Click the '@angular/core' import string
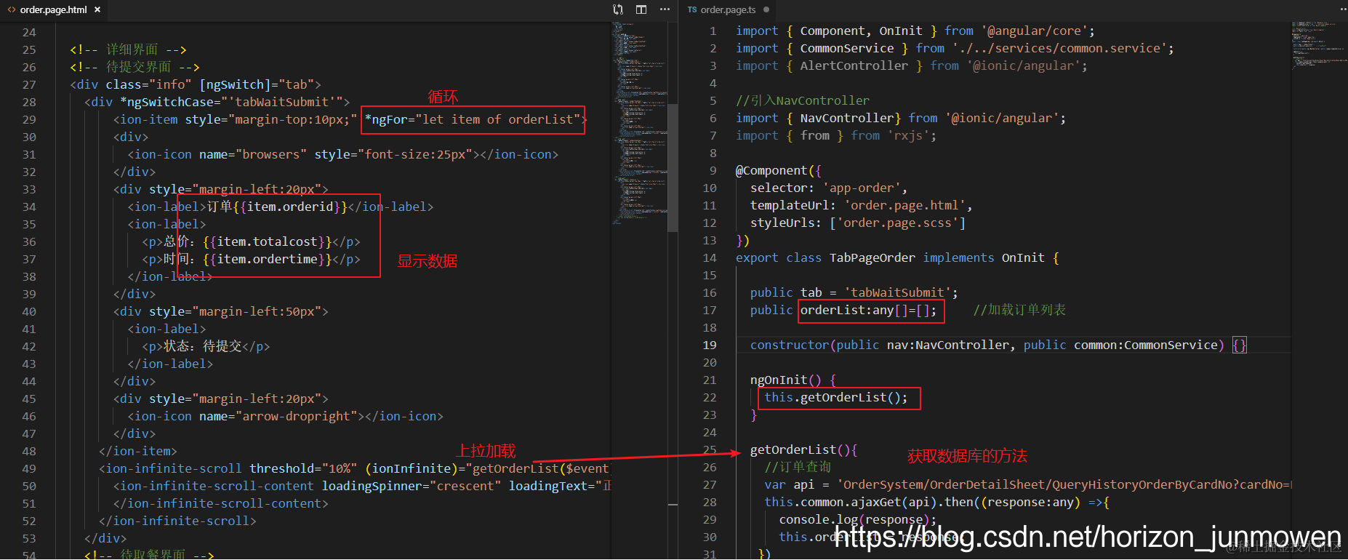This screenshot has height=560, width=1348. (x=1035, y=31)
